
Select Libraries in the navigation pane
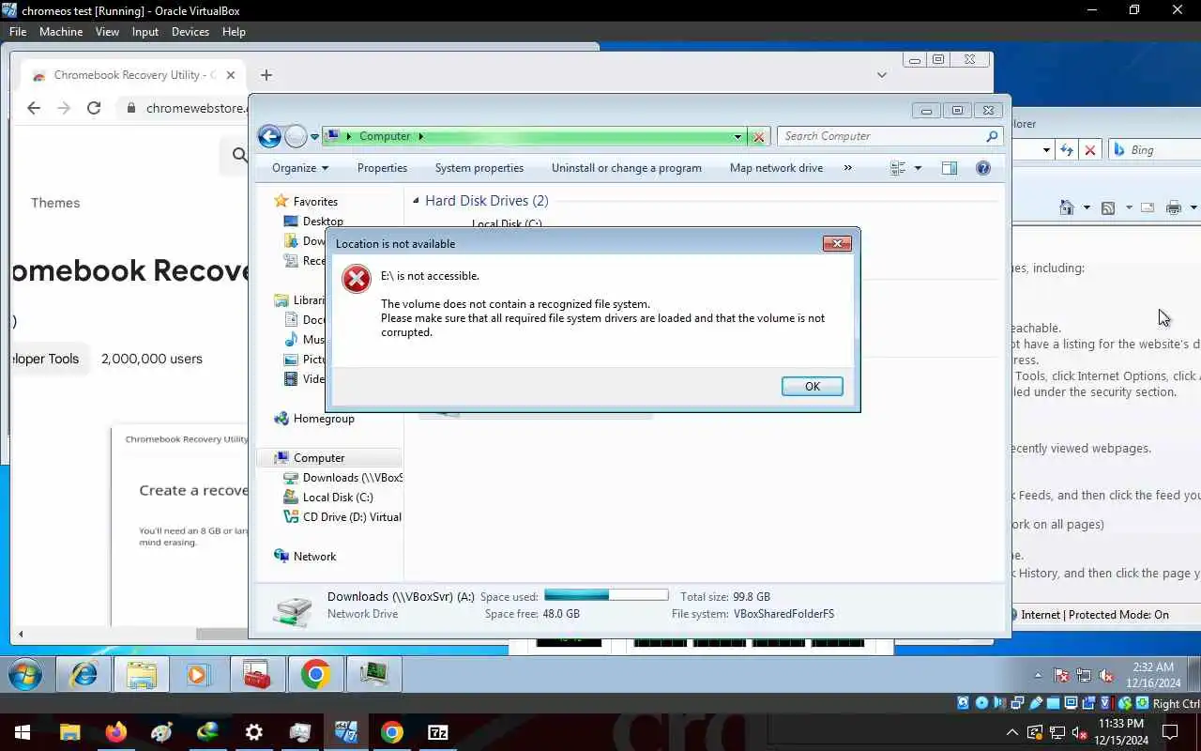pos(300,300)
